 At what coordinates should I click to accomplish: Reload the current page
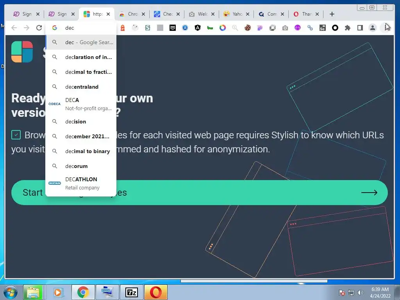[x=39, y=28]
